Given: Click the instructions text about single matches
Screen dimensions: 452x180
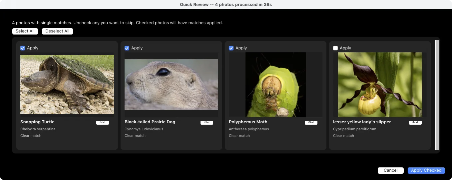Looking at the screenshot, I should 117,23.
